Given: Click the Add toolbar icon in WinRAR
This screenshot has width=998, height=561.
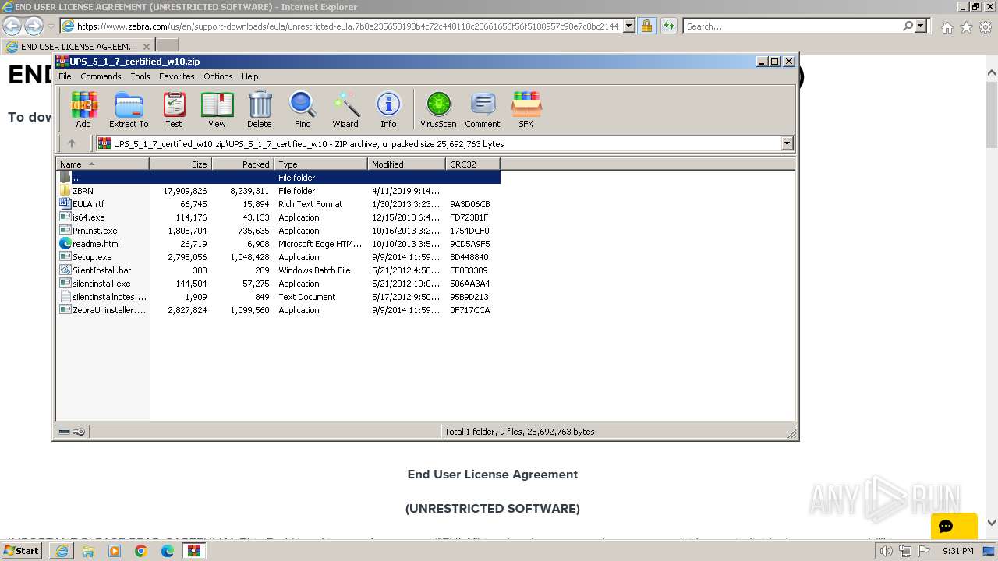Looking at the screenshot, I should (x=83, y=109).
